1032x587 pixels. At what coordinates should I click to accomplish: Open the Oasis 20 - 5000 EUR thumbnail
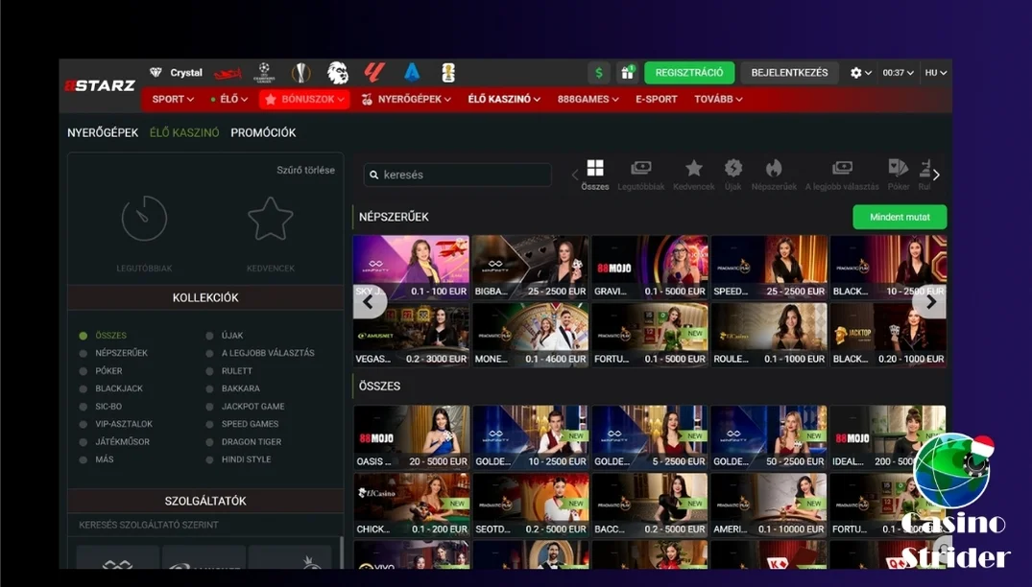411,437
